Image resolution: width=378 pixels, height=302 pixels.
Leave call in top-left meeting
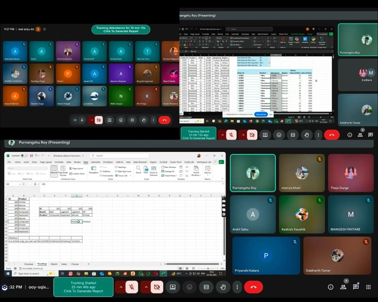click(x=164, y=120)
